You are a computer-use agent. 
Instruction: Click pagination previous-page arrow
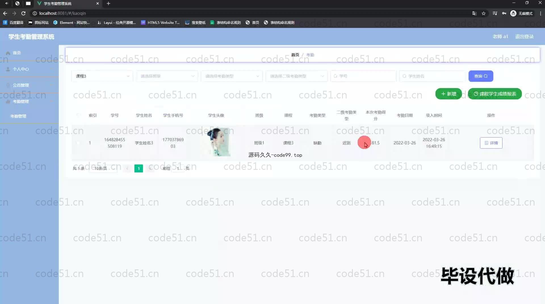pyautogui.click(x=127, y=168)
